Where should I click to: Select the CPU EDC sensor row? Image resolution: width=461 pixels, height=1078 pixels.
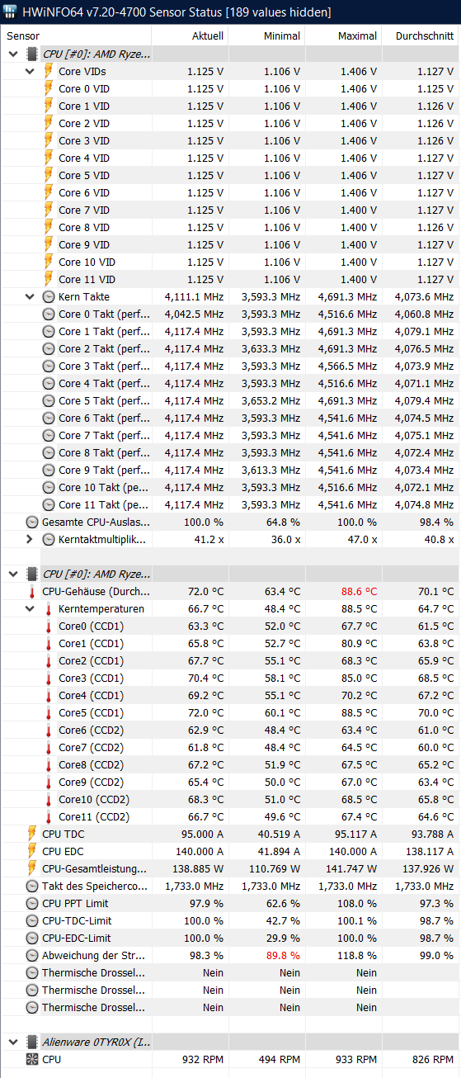pos(230,851)
